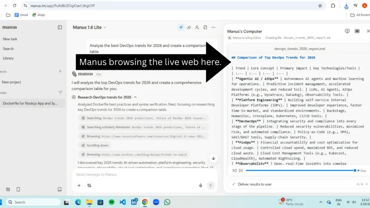Select Library in the left sidebar

(8, 58)
